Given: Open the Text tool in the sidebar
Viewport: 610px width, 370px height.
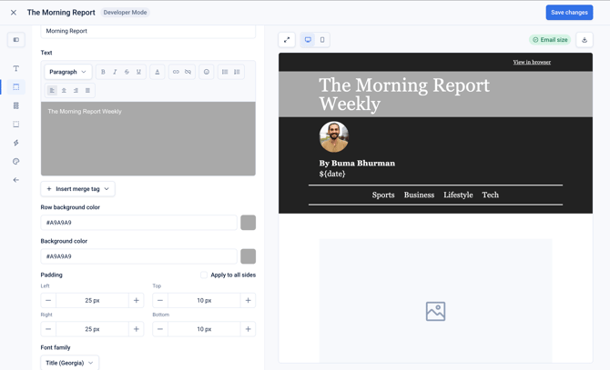Looking at the screenshot, I should 16,68.
